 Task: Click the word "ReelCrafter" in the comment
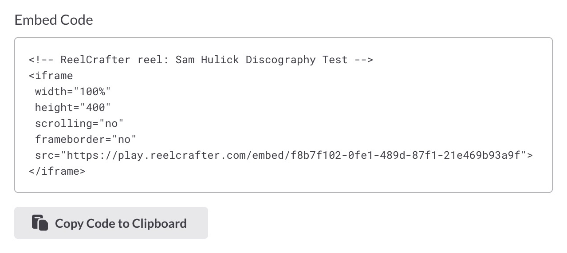[x=95, y=60]
